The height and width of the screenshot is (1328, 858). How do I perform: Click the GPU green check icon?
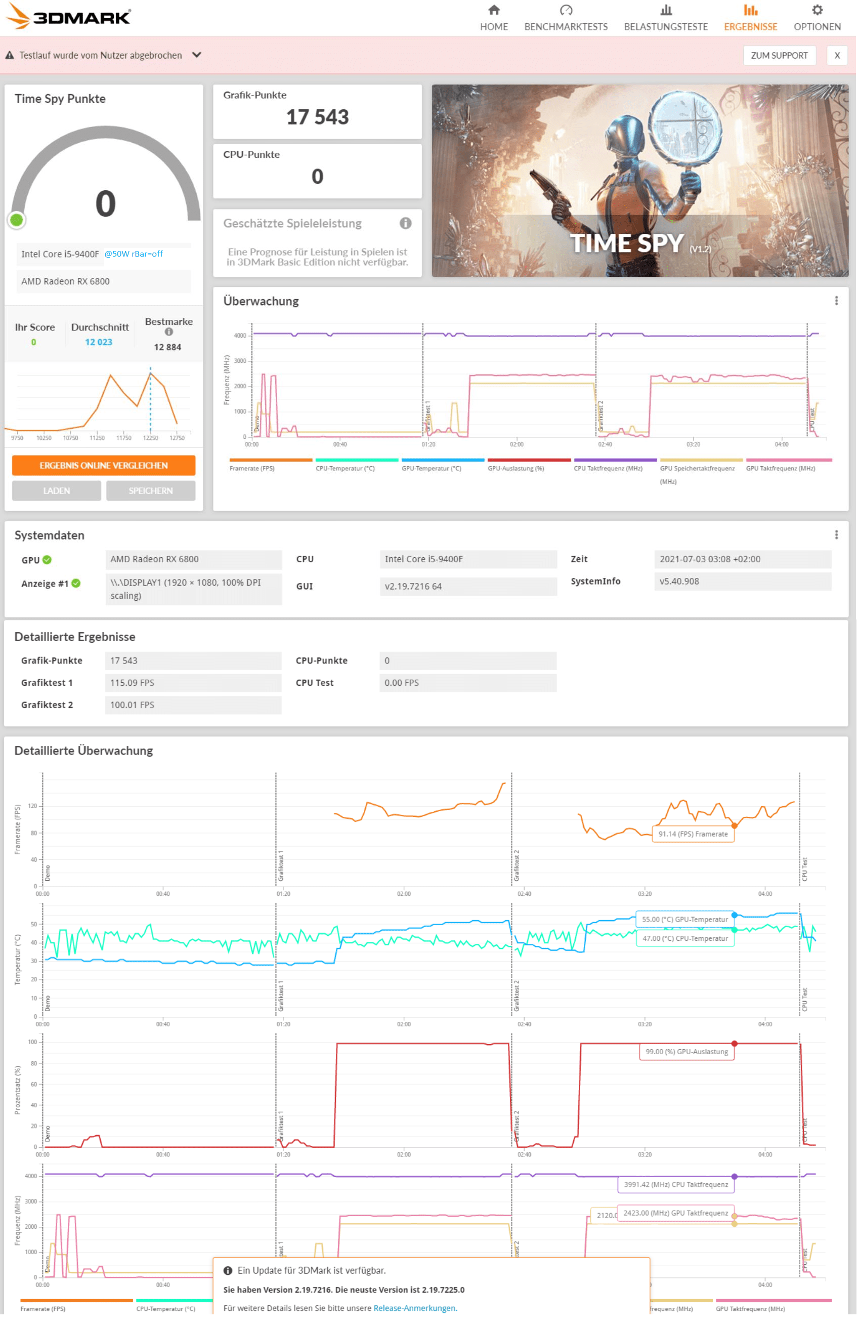pos(48,560)
